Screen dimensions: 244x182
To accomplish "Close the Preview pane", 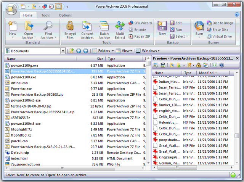I will 237,58.
